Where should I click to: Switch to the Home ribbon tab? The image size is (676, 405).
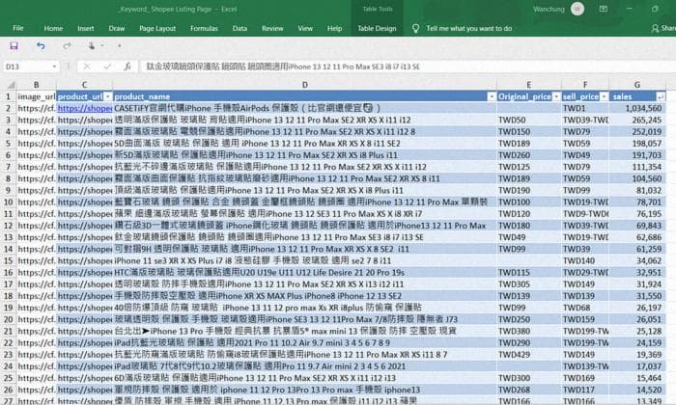click(x=53, y=28)
